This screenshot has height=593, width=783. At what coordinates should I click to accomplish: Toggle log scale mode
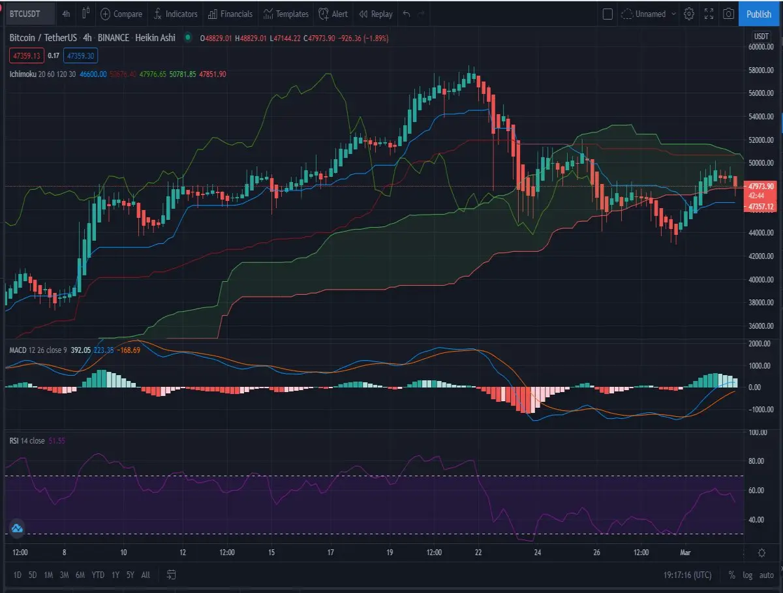pos(748,575)
